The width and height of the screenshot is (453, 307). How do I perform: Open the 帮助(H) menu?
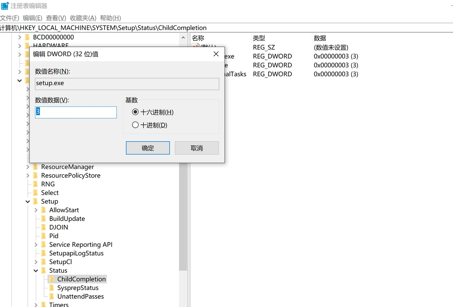click(x=110, y=18)
